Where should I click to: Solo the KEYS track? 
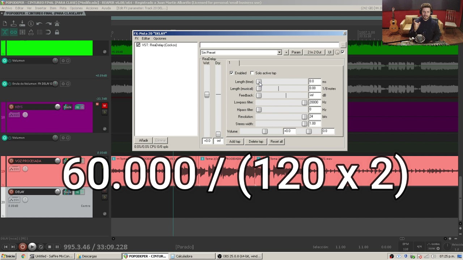pyautogui.click(x=105, y=112)
